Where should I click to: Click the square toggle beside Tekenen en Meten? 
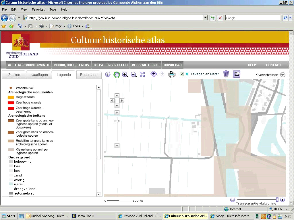click(187, 74)
